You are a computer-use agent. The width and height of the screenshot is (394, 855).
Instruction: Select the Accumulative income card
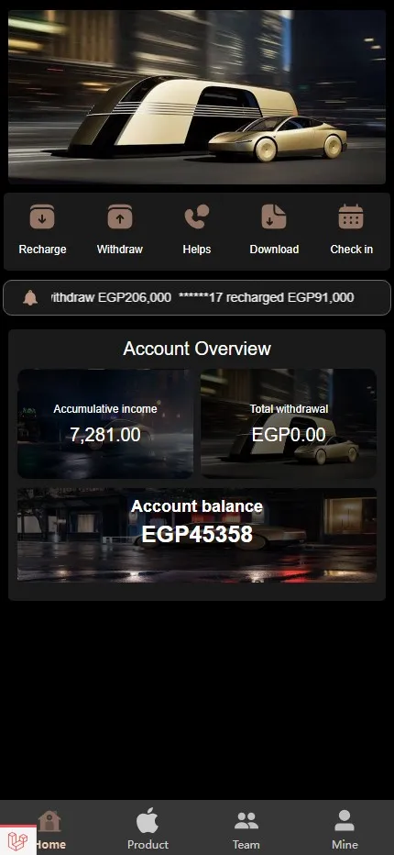(x=105, y=424)
